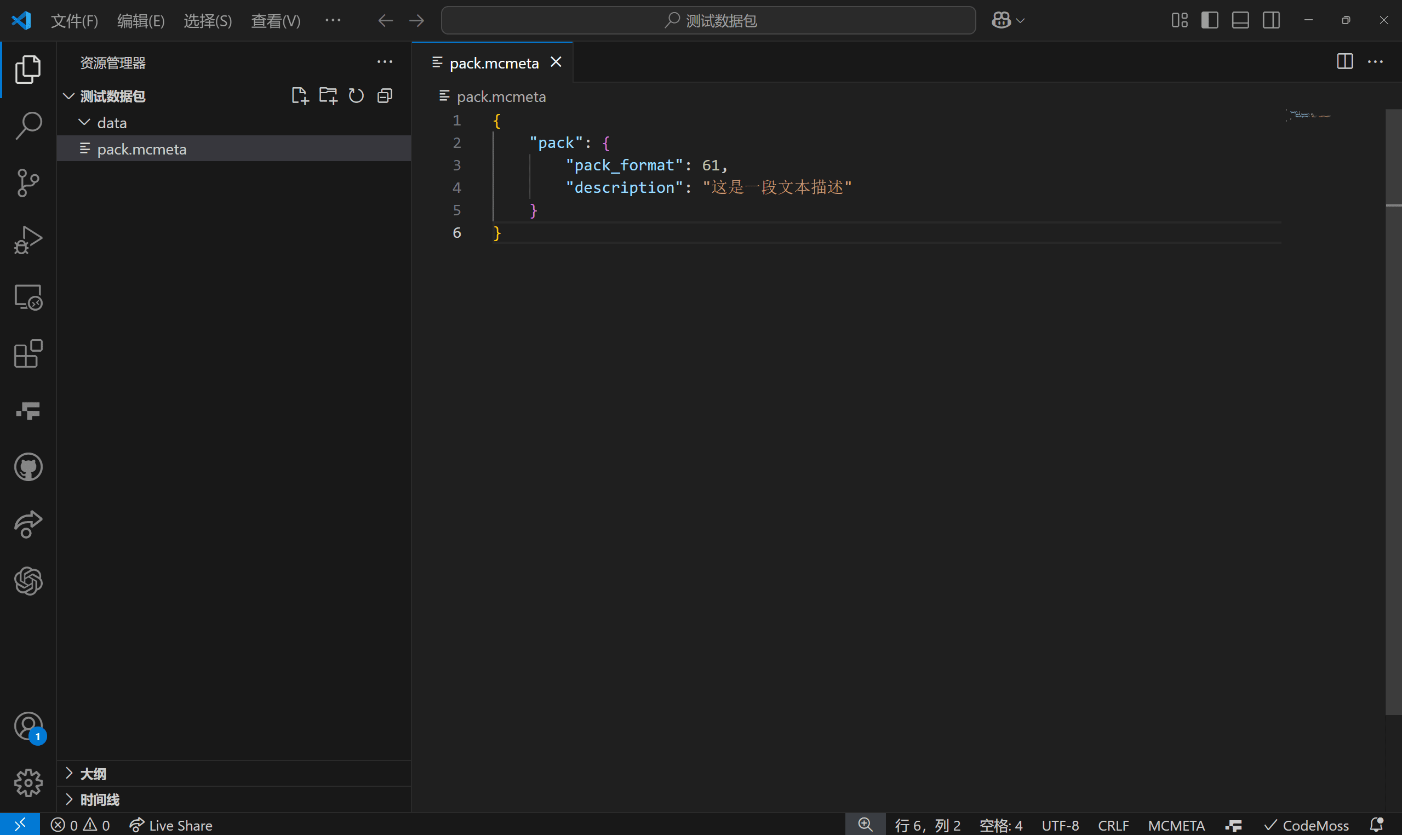Open the 编辑(E) menu

141,21
